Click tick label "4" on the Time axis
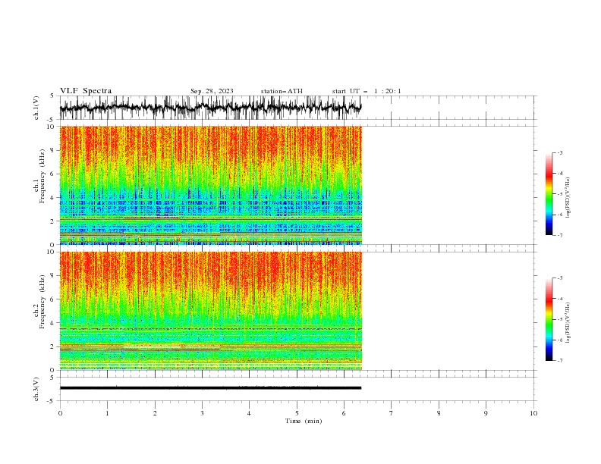This screenshot has width=601, height=464. tap(249, 413)
